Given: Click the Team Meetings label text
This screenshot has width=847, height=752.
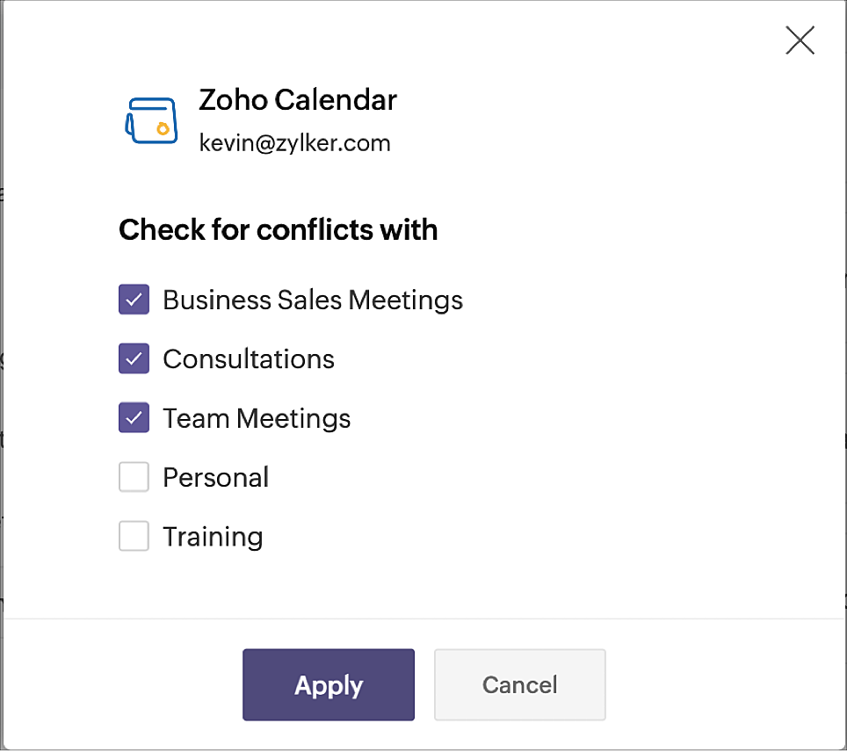Looking at the screenshot, I should (257, 419).
